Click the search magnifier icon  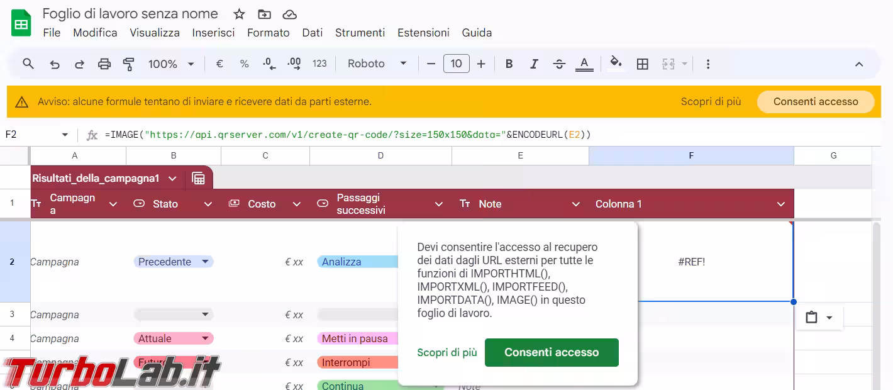[28, 64]
